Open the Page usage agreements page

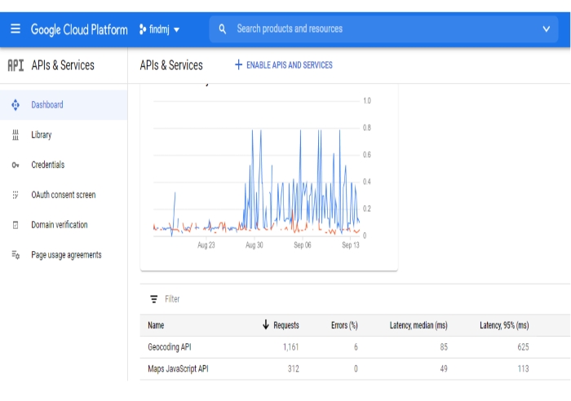[x=64, y=255]
